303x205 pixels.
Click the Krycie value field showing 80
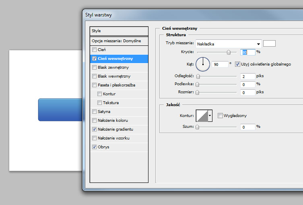click(248, 52)
